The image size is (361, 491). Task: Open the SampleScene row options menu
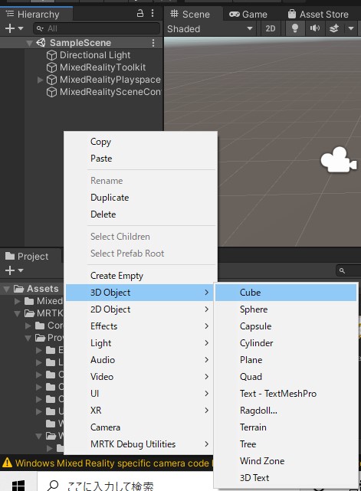pos(153,43)
